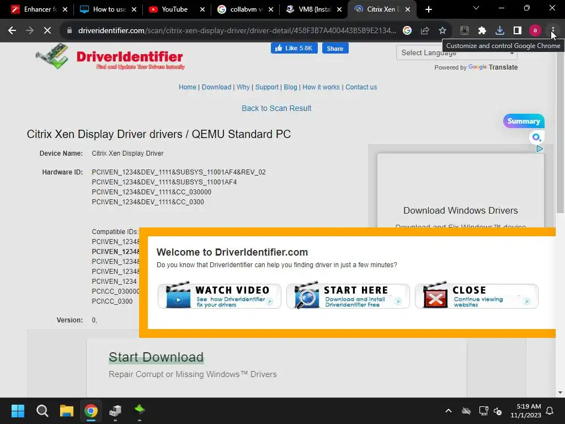Open File Explorer from taskbar
Viewport: 565px width, 424px height.
(x=67, y=411)
